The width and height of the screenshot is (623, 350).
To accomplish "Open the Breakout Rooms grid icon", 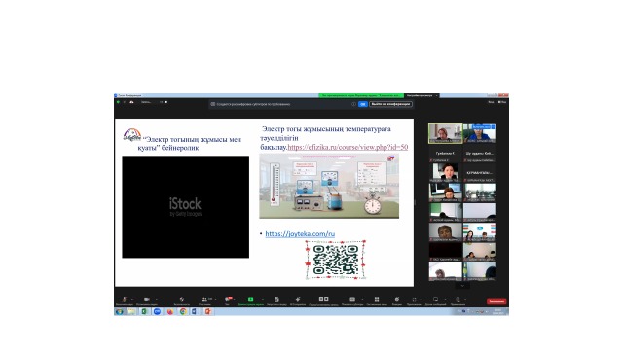I will point(377,299).
